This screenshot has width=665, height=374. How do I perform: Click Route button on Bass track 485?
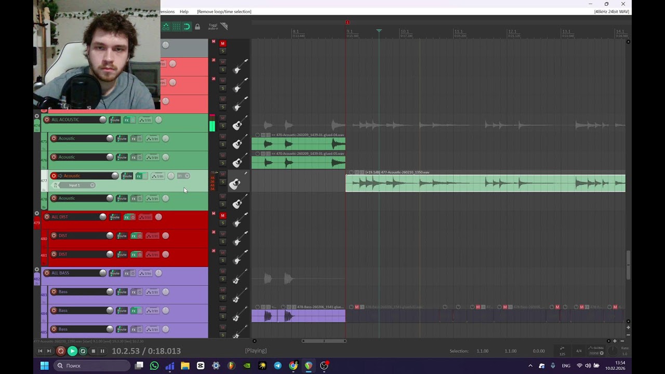click(x=122, y=329)
